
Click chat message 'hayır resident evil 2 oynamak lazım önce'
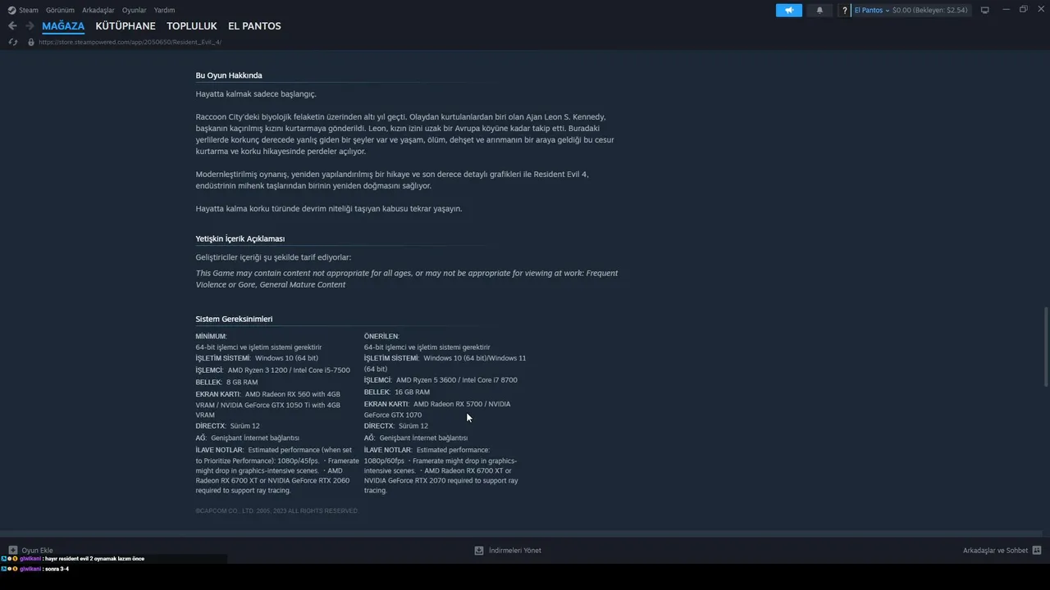[95, 559]
